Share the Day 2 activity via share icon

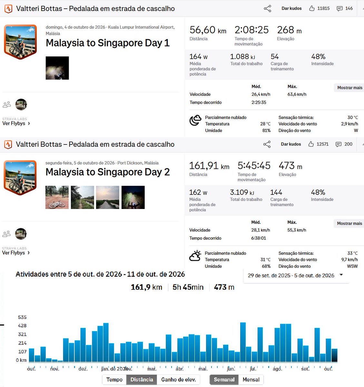[x=267, y=144]
